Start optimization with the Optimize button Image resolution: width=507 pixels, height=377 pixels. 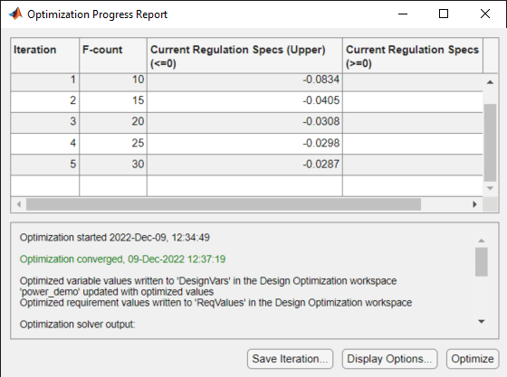(x=473, y=359)
